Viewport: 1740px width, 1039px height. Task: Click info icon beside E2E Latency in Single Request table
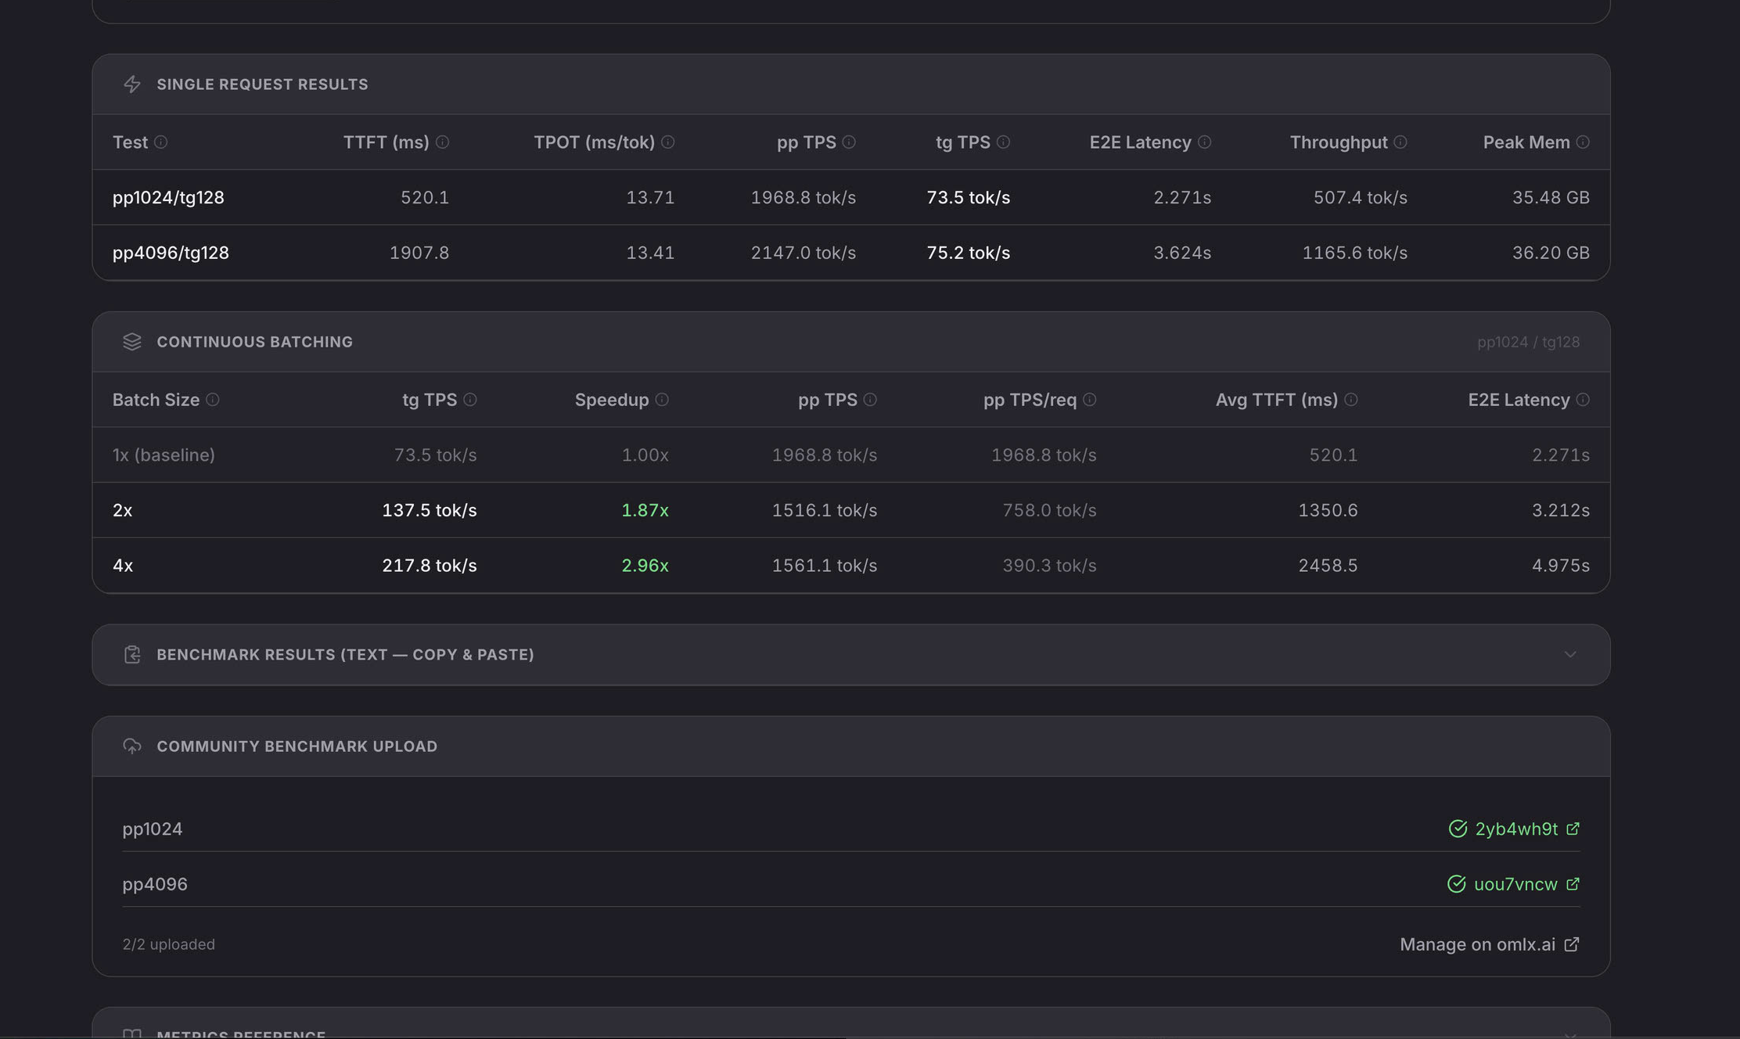(1204, 142)
